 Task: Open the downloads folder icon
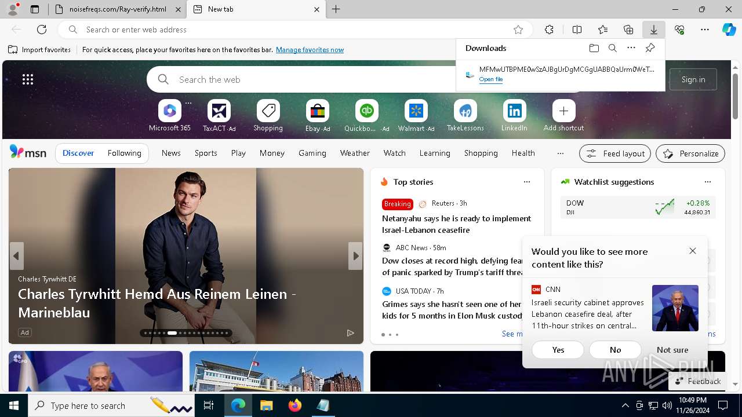coord(594,48)
